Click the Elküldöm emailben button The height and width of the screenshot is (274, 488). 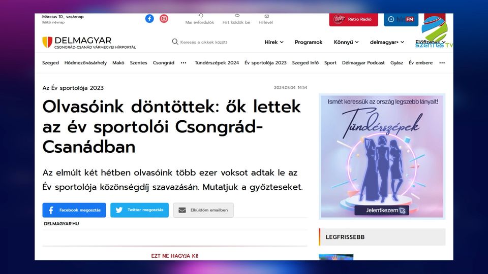tap(203, 210)
